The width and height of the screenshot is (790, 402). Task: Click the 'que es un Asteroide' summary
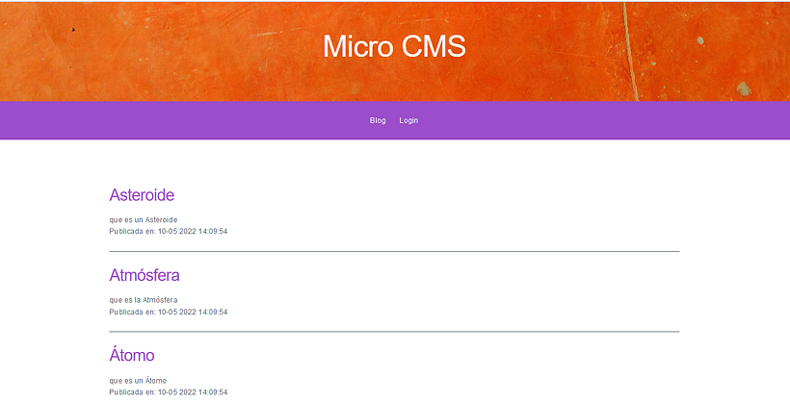[144, 219]
